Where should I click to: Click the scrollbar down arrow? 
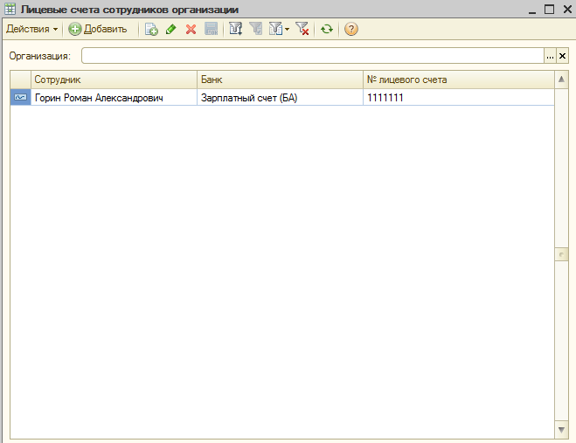pyautogui.click(x=561, y=429)
